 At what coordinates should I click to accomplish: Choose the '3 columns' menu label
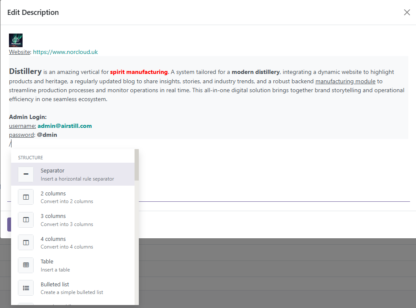click(x=53, y=216)
